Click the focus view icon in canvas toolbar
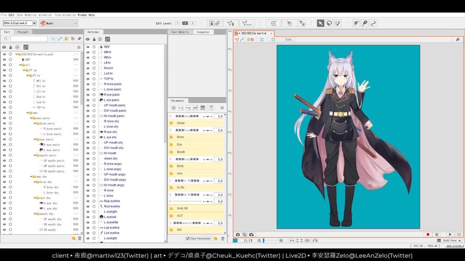 [262, 39]
